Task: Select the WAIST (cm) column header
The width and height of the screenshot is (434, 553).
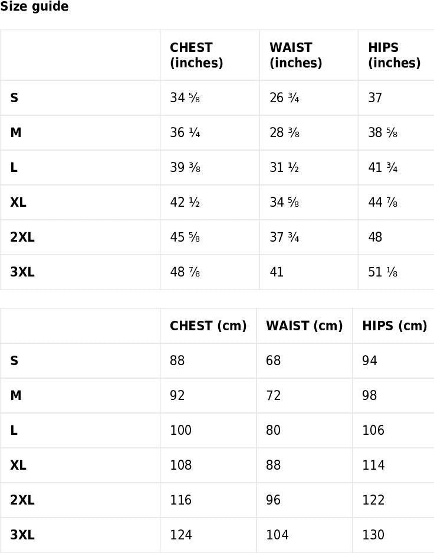Action: pos(304,326)
